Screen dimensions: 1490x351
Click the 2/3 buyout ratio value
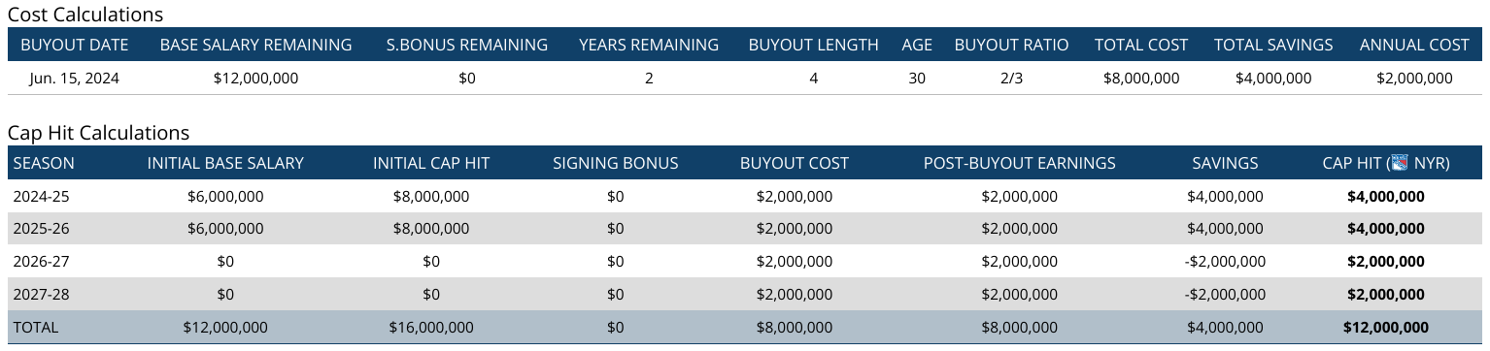click(x=1011, y=79)
